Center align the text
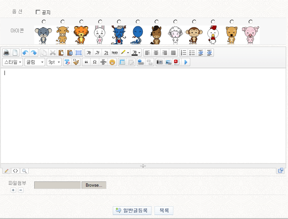Viewport: 288px width, 219px height. (x=156, y=53)
